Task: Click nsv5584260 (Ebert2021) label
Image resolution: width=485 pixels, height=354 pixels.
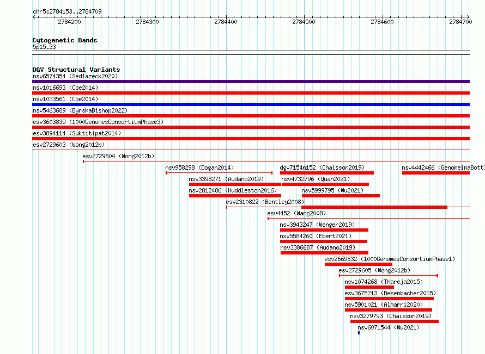Action: point(316,236)
